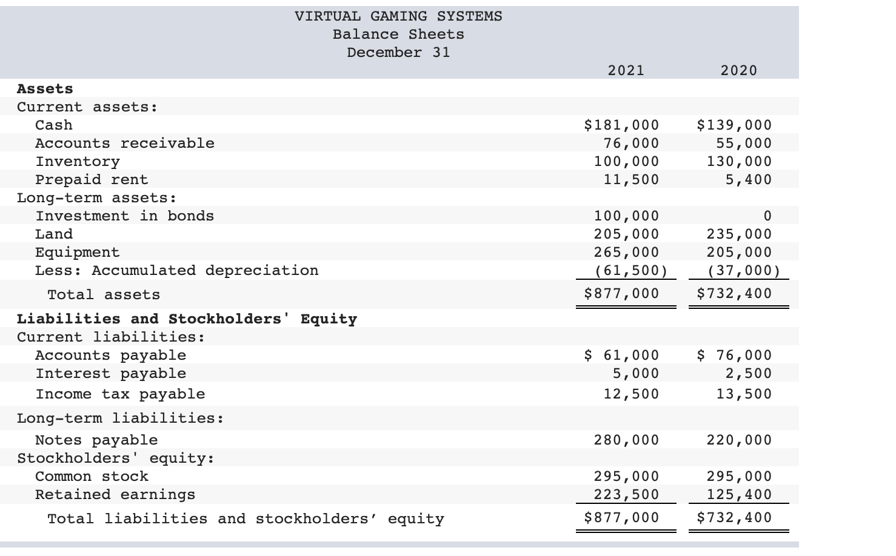Select the 'Investment in bonds' row label

click(125, 216)
